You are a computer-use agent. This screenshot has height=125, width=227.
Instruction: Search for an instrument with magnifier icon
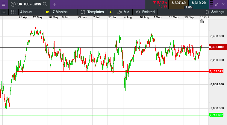45,4
